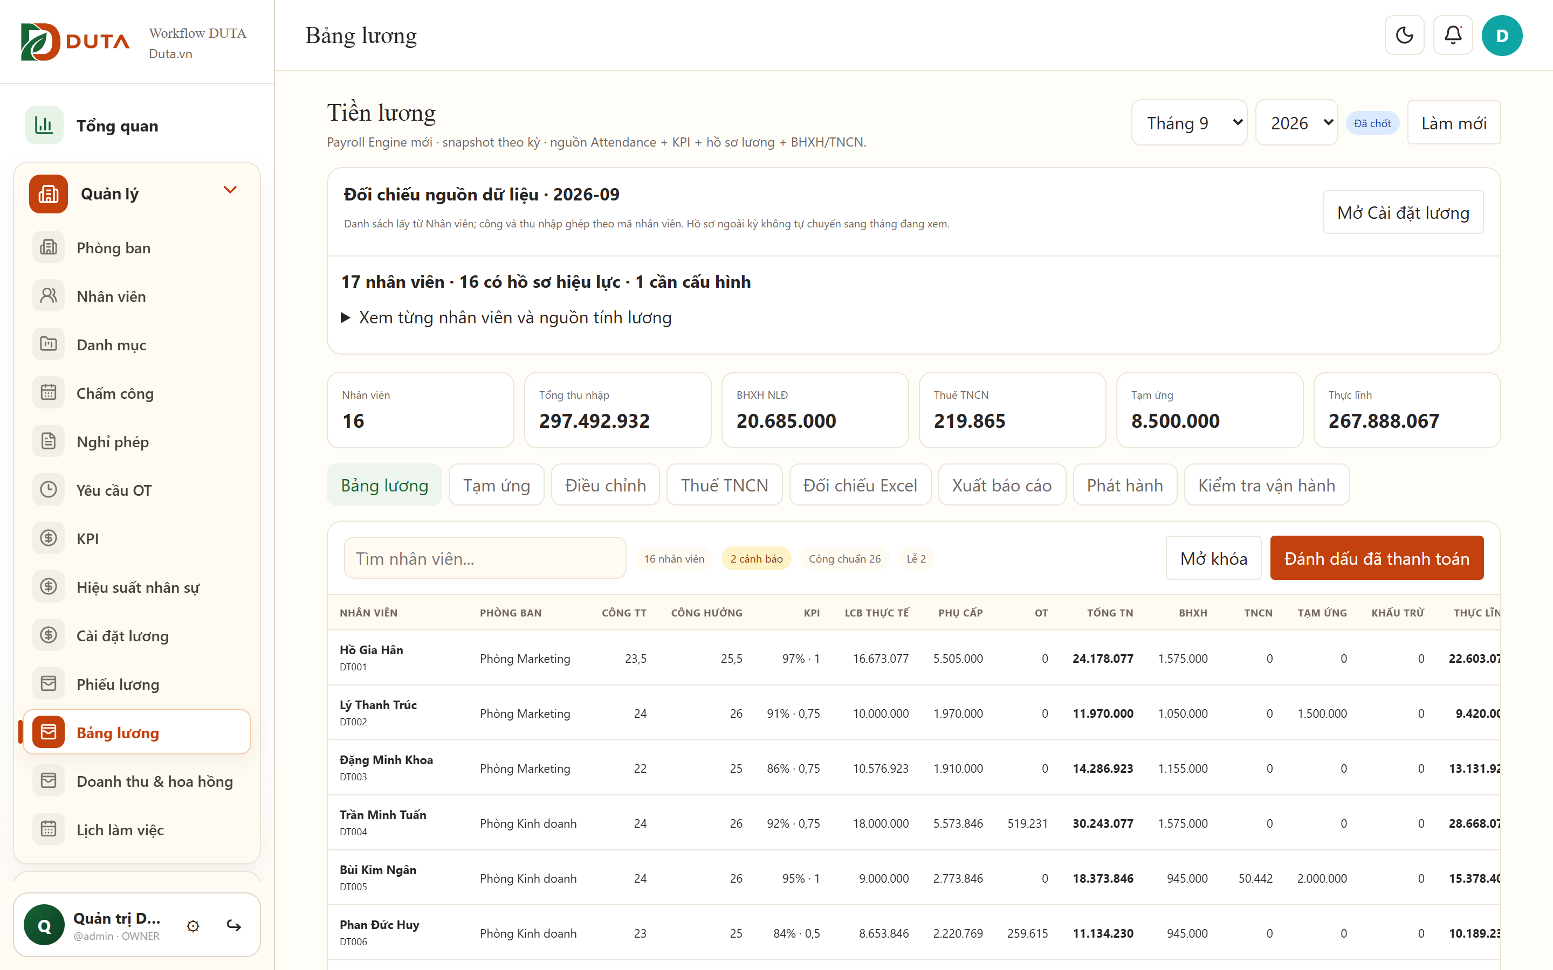Switch to Đối chiếu Excel tab
This screenshot has height=970, width=1553.
(x=860, y=485)
